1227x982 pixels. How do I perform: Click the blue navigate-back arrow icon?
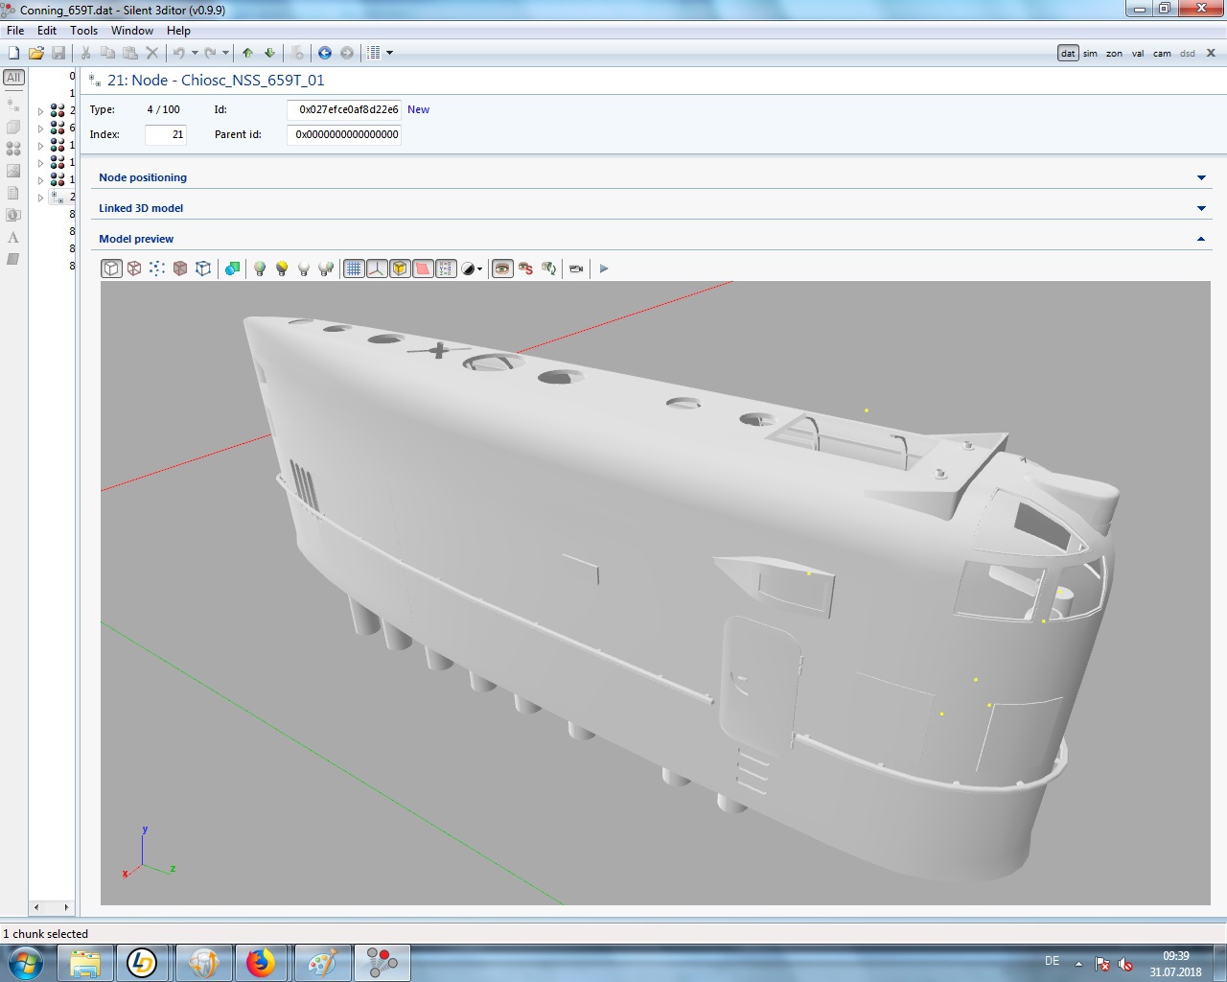point(324,53)
